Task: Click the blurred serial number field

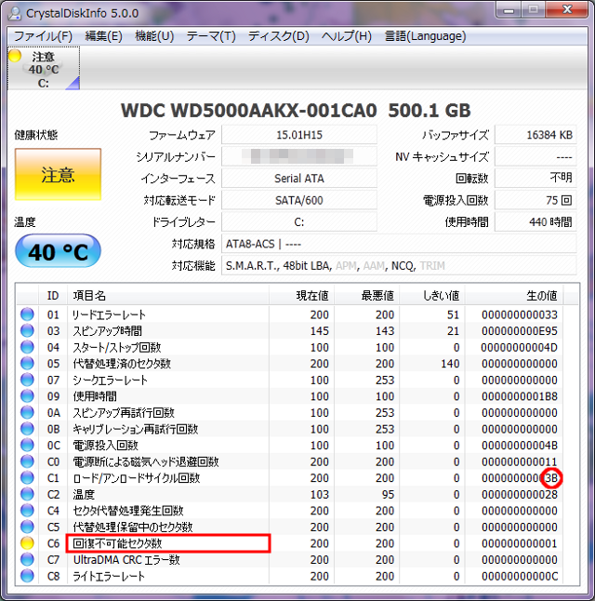Action: click(x=299, y=157)
